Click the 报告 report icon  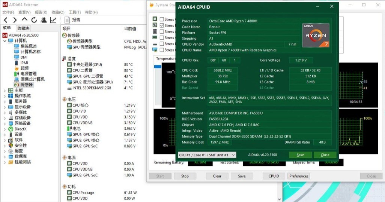tap(68, 20)
